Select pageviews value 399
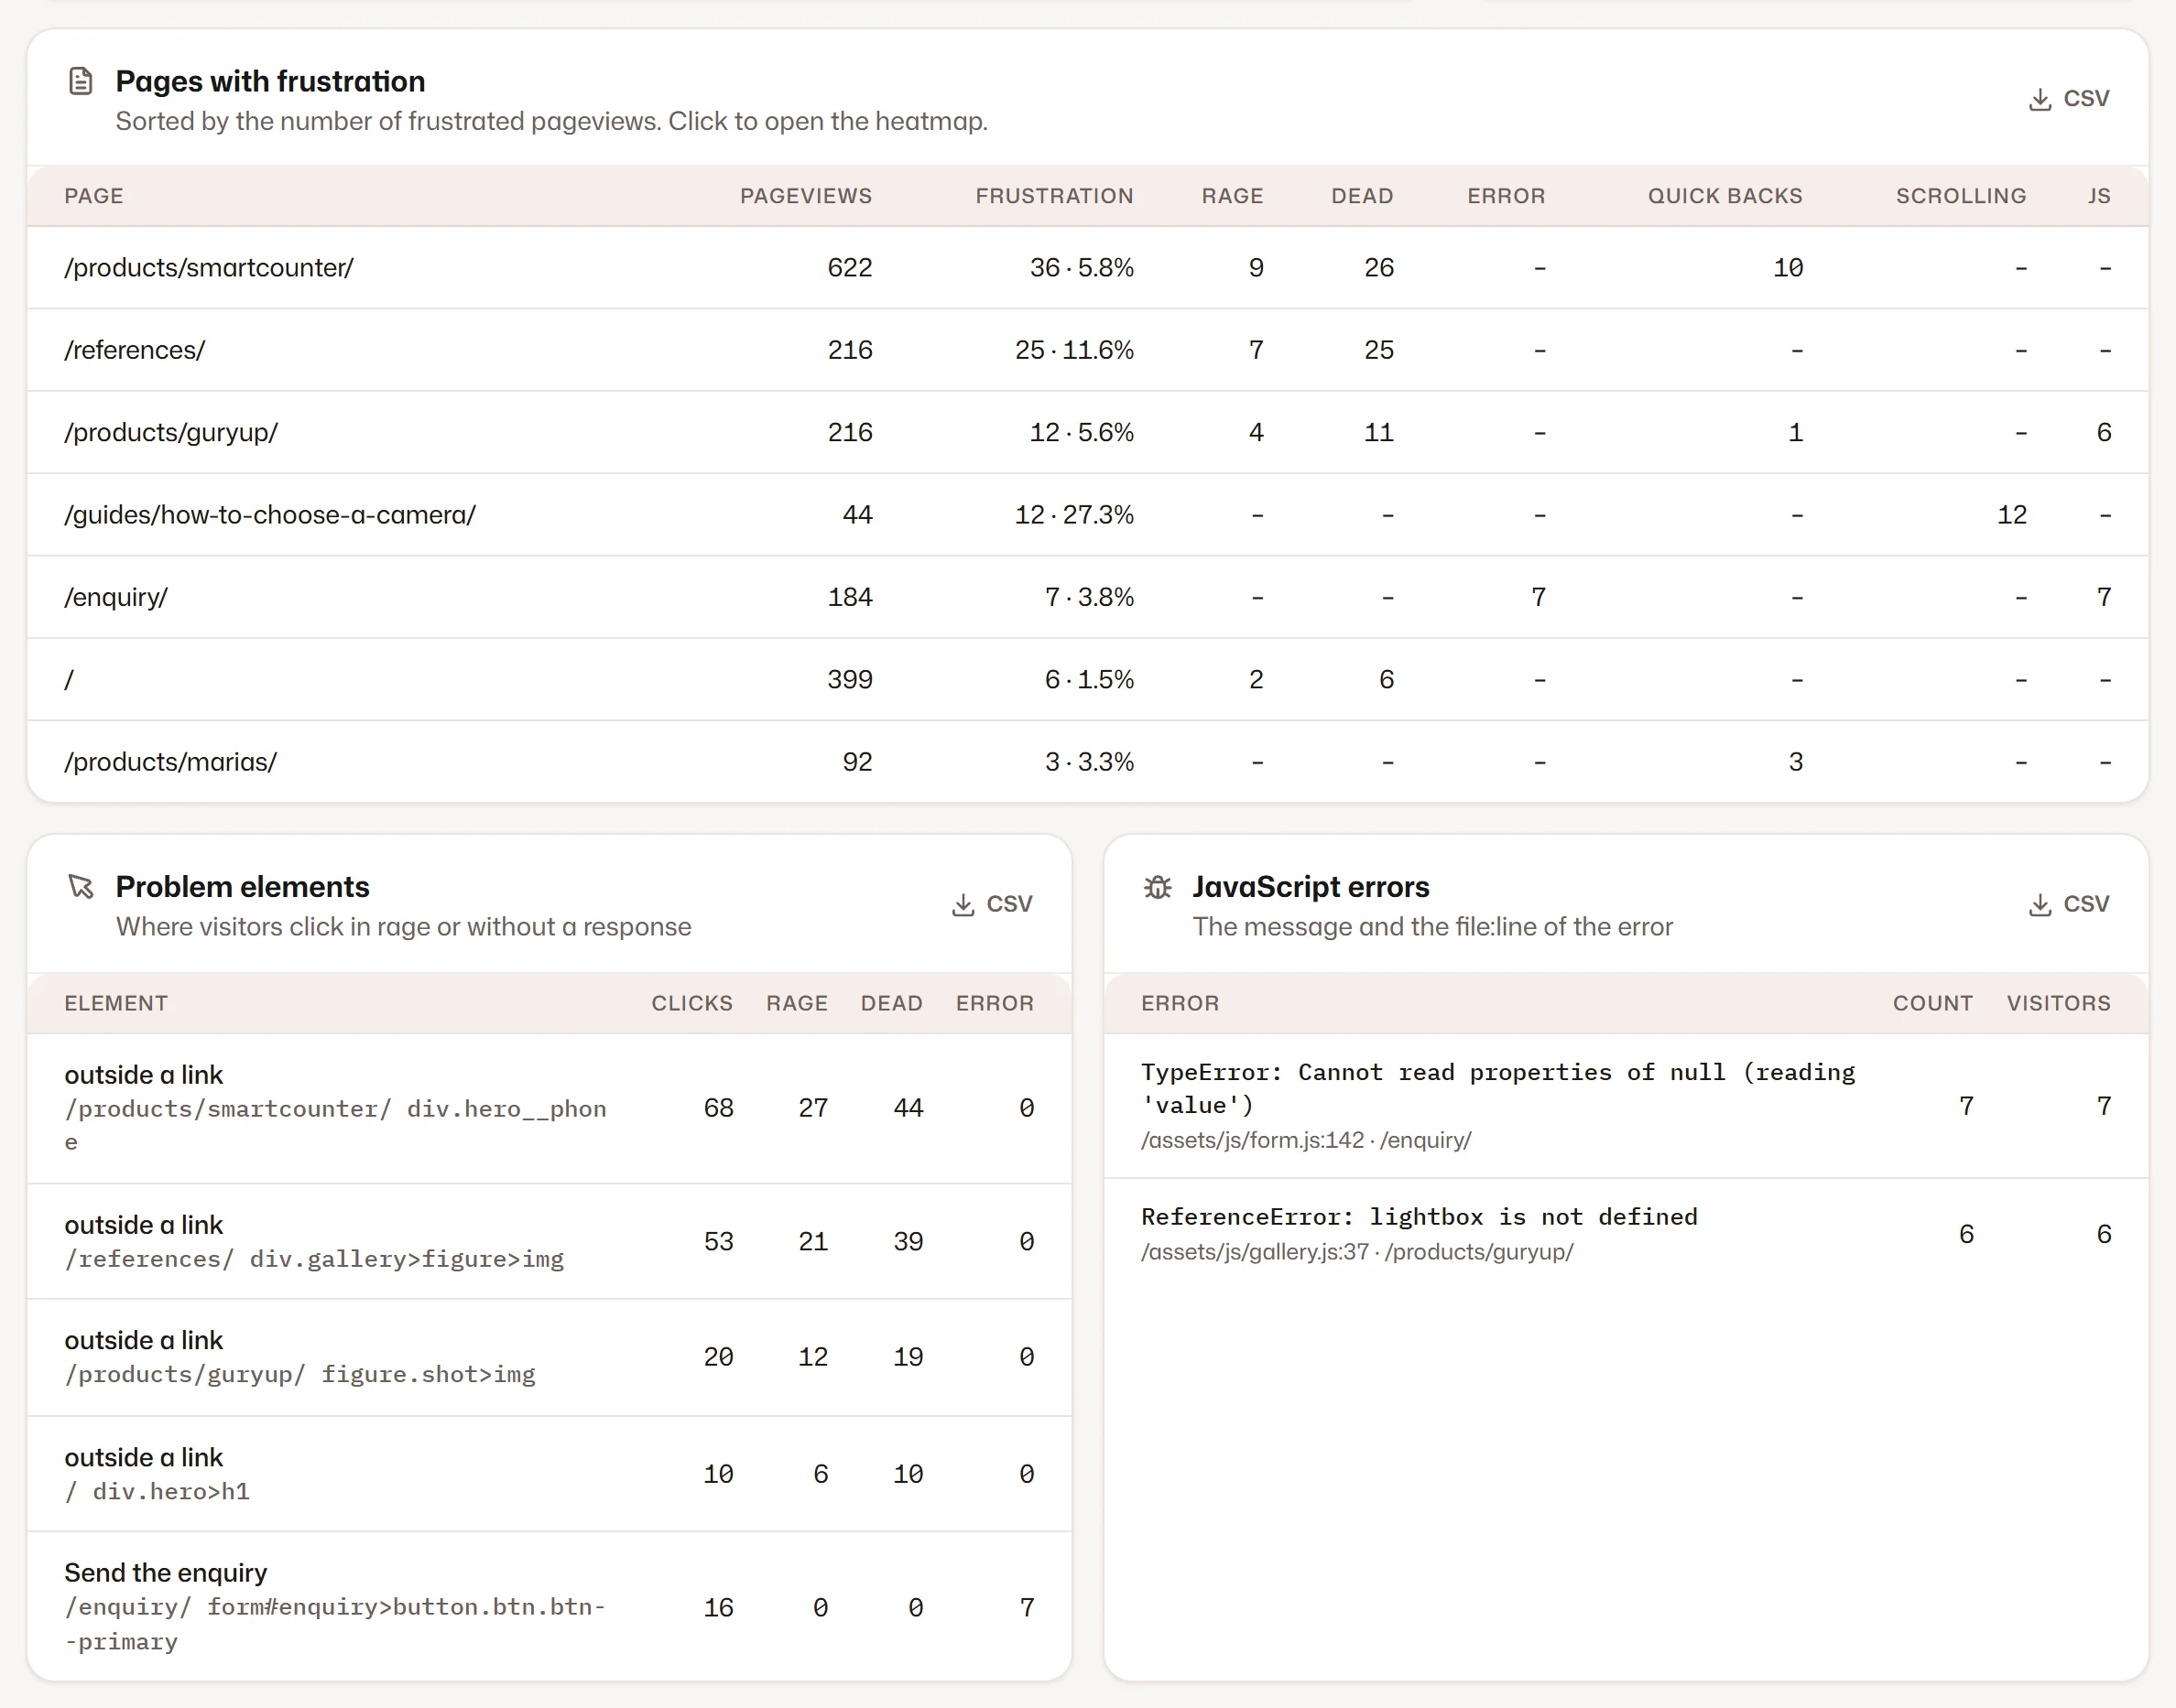The image size is (2176, 1708). [x=849, y=680]
